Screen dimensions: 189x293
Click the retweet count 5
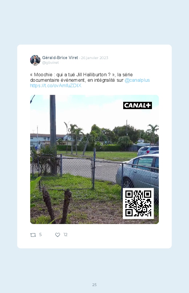click(x=40, y=235)
